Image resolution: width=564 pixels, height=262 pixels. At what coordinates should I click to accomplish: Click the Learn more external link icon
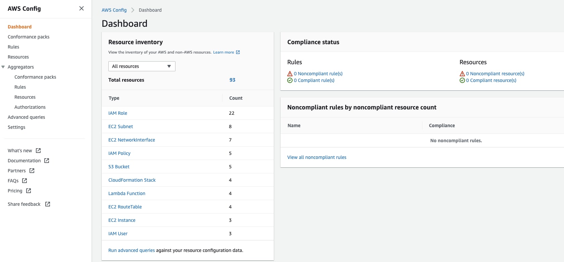[238, 52]
